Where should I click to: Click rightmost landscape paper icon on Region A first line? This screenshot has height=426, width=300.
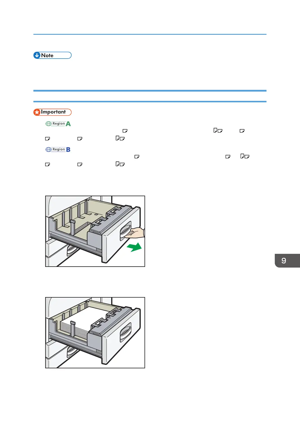[242, 131]
